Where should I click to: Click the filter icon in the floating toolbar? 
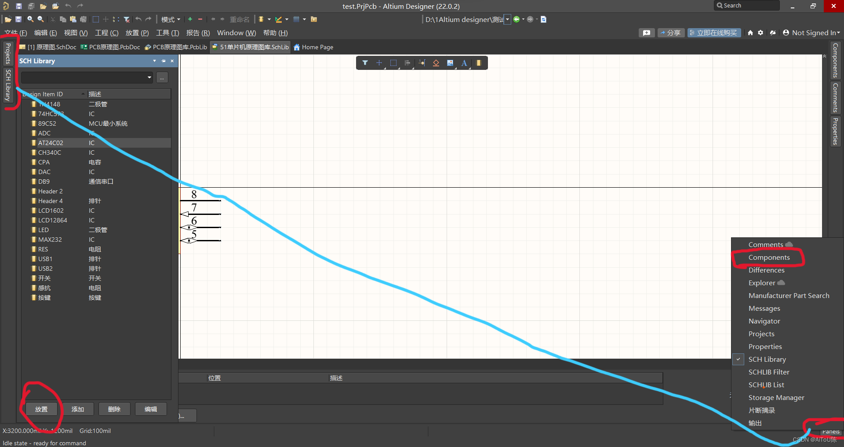pyautogui.click(x=365, y=63)
